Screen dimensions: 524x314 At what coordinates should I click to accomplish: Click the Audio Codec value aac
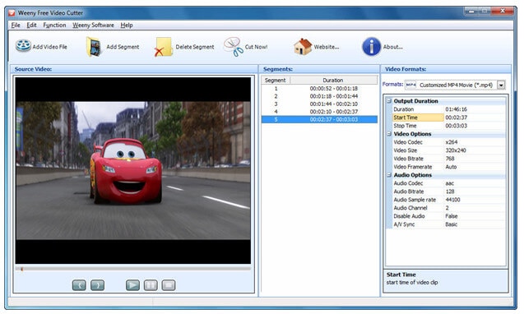(449, 183)
